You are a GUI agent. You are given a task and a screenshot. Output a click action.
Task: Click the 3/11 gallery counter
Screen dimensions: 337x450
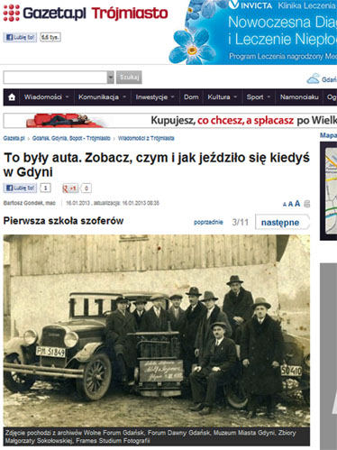pyautogui.click(x=240, y=223)
